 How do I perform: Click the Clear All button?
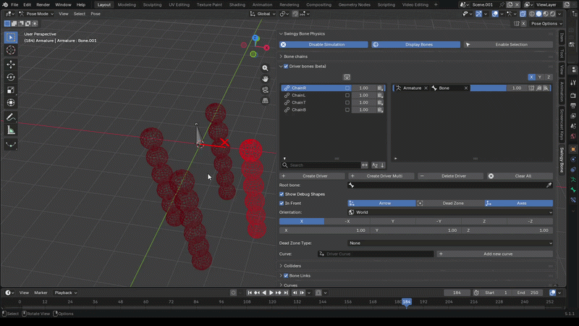[520, 176]
